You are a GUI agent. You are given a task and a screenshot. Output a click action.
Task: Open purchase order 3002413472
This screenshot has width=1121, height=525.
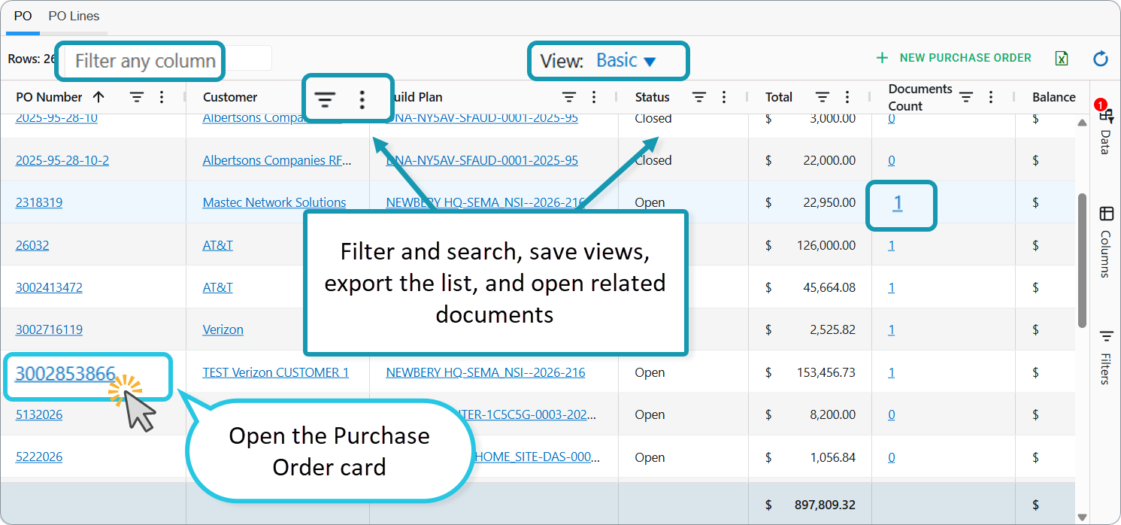49,287
